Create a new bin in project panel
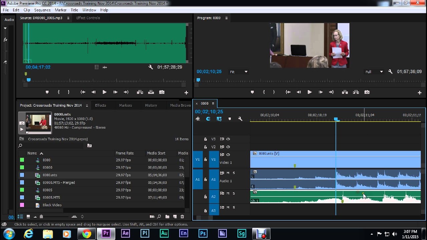The width and height of the screenshot is (427, 240). tap(167, 217)
